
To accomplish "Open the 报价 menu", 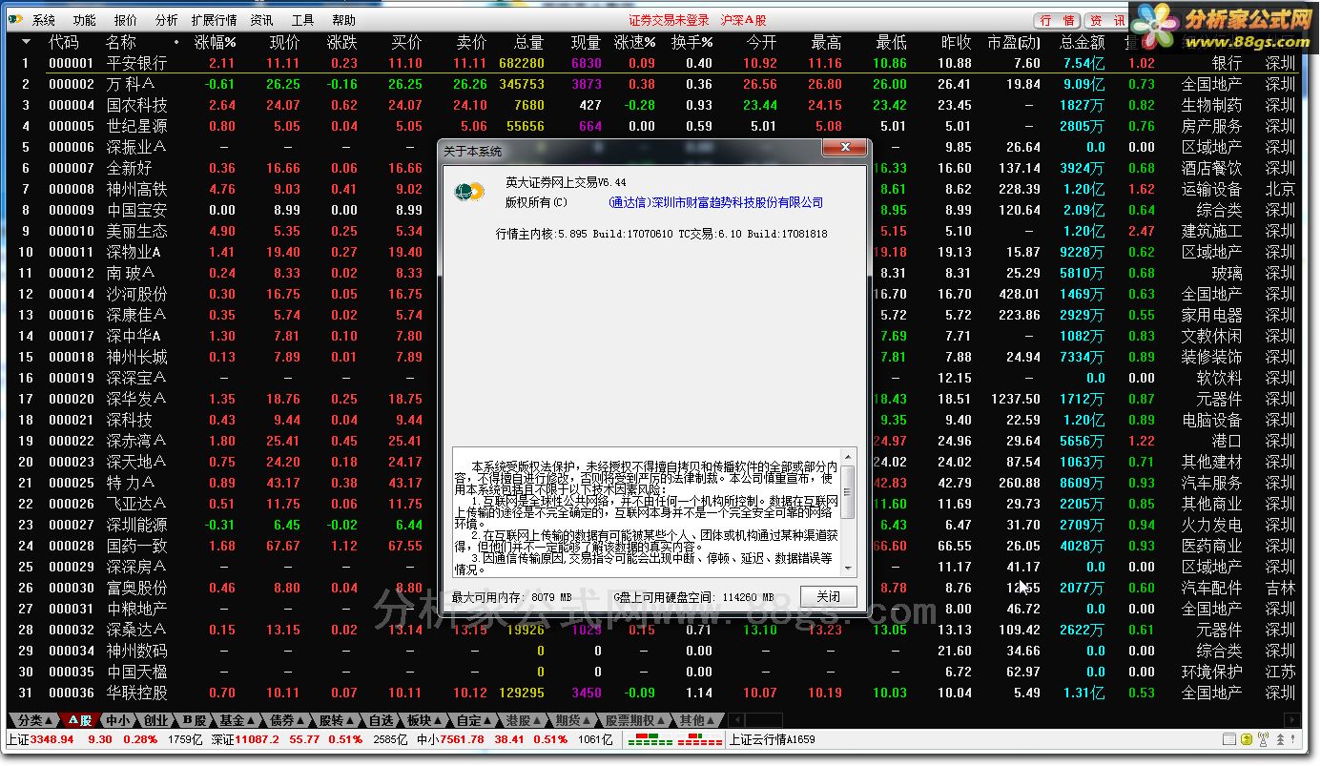I will click(125, 20).
